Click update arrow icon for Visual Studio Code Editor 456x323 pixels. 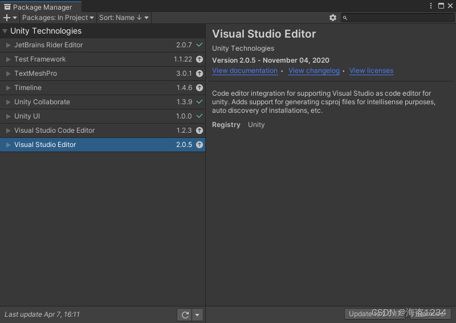[199, 130]
